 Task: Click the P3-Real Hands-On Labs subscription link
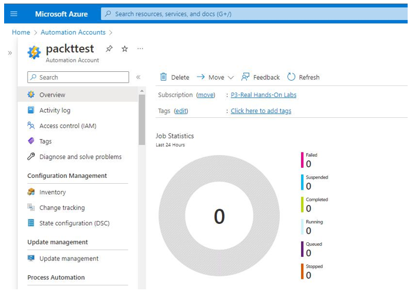263,95
